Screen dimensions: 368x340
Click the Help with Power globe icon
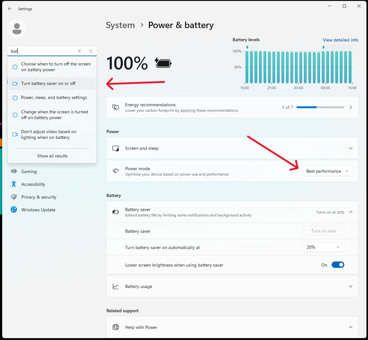point(116,327)
